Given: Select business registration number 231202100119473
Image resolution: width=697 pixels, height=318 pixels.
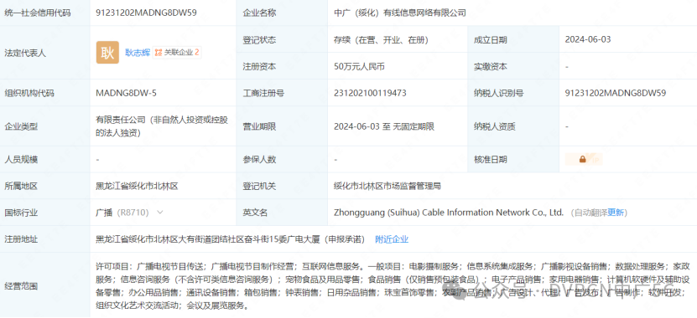Looking at the screenshot, I should (x=370, y=93).
